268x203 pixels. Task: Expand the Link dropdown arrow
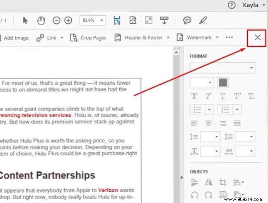62,38
